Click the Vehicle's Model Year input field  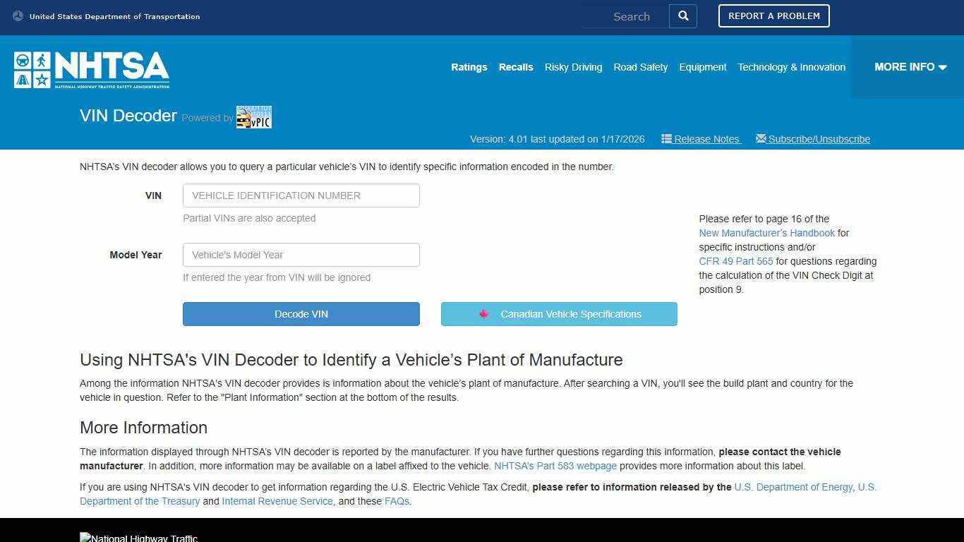301,255
